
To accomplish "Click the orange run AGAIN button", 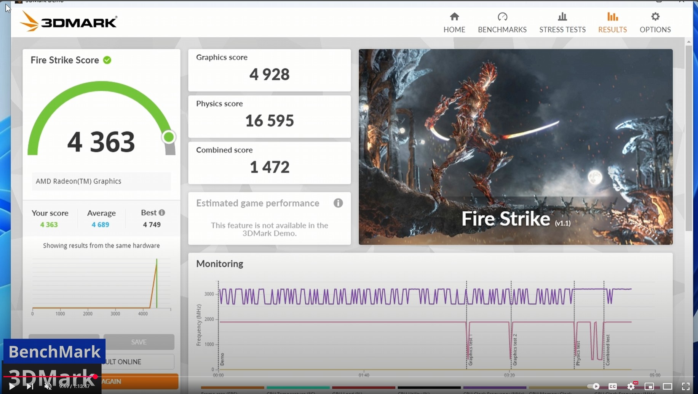I will (x=140, y=381).
